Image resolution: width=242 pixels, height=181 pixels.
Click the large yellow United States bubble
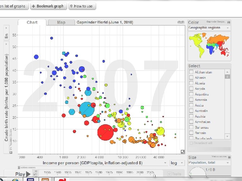pyautogui.click(x=160, y=131)
